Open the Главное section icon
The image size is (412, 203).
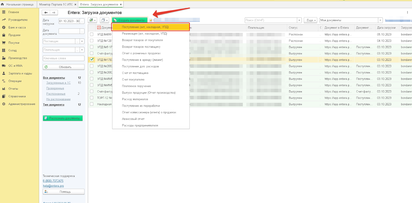(4, 12)
